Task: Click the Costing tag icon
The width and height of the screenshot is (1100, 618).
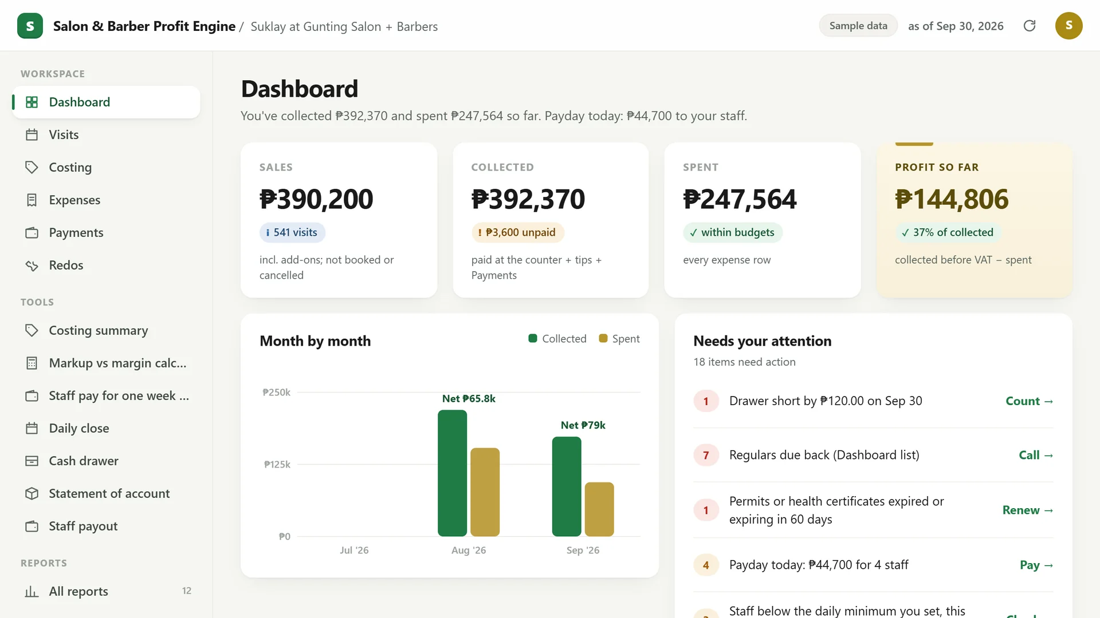Action: 32,167
